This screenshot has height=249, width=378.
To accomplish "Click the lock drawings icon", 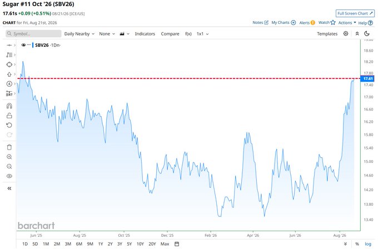I will coord(9,116).
